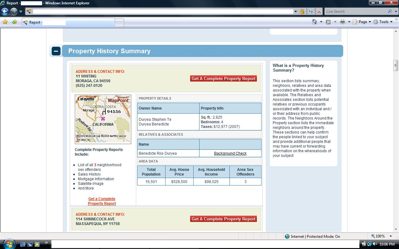Open the Favorites Center star icon
The height and width of the screenshot is (249, 399).
pos(5,22)
